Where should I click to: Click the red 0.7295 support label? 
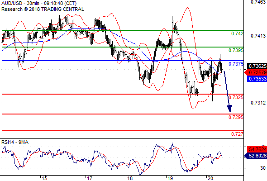[236, 117]
